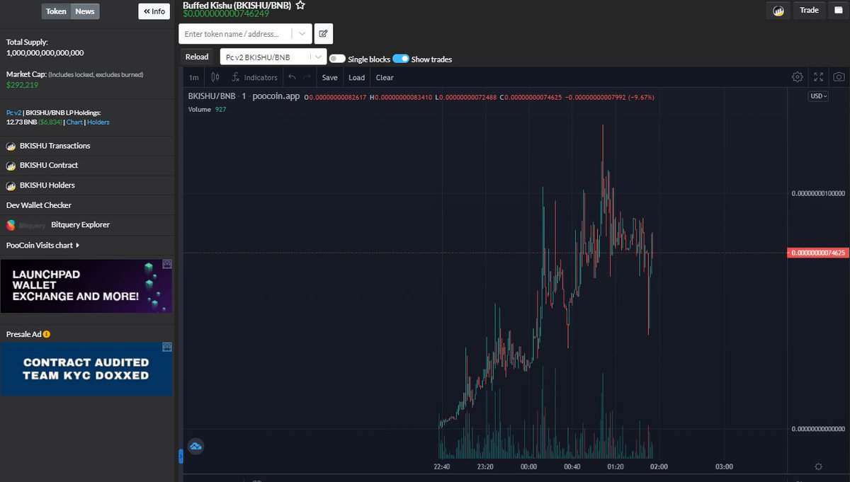Image resolution: width=850 pixels, height=482 pixels.
Task: Open the edit token icon button
Action: [323, 33]
